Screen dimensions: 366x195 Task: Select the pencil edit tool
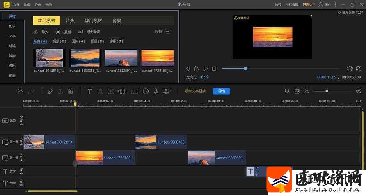[x=50, y=91]
